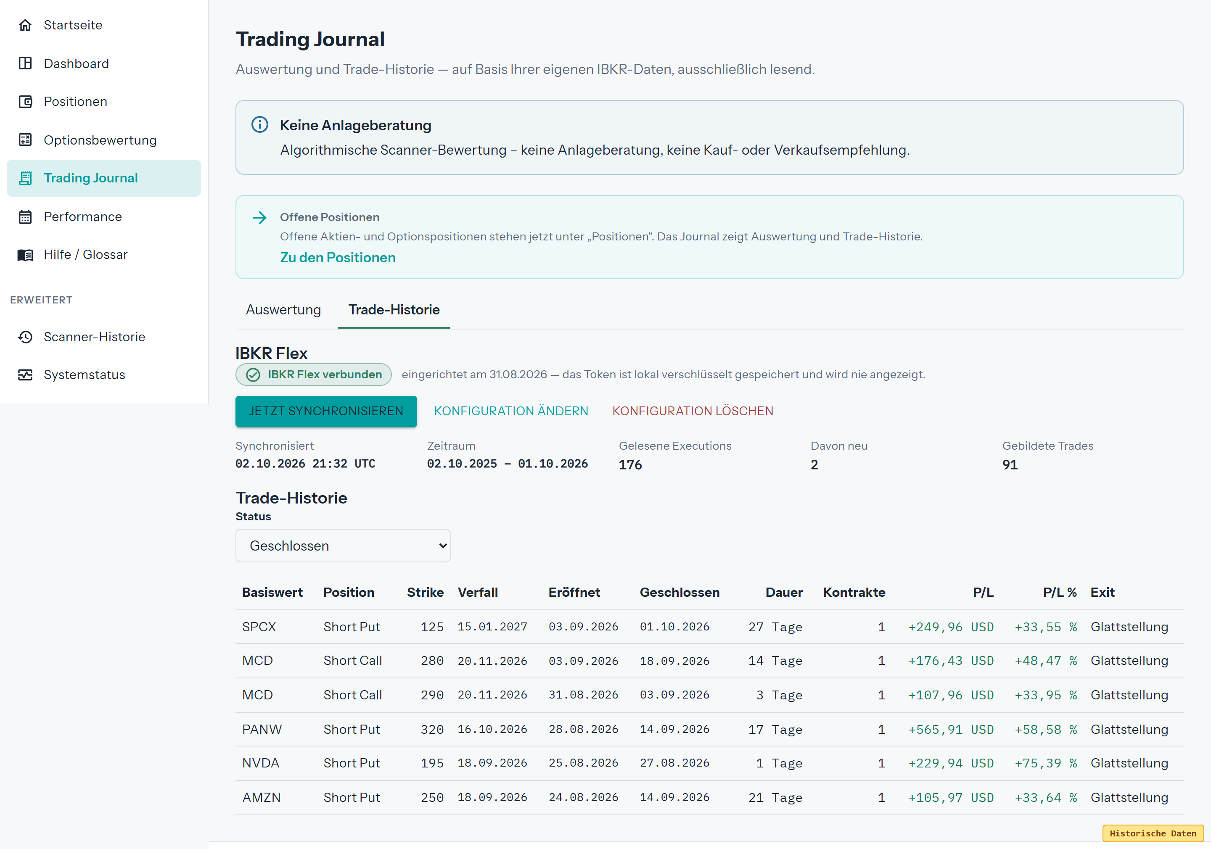Click the Trading Journal receipt icon
The image size is (1211, 849).
pos(25,178)
